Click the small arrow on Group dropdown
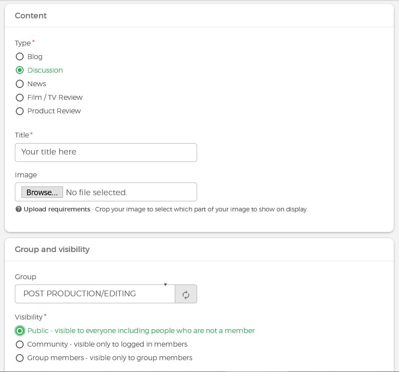Viewport: 399px width, 372px height. [x=165, y=285]
